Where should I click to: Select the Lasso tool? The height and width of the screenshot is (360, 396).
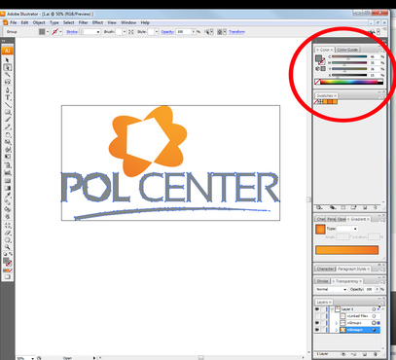point(7,82)
